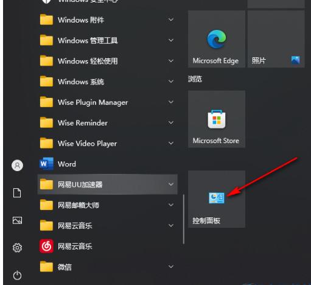Open the user account avatar icon
This screenshot has width=311, height=285.
17,165
